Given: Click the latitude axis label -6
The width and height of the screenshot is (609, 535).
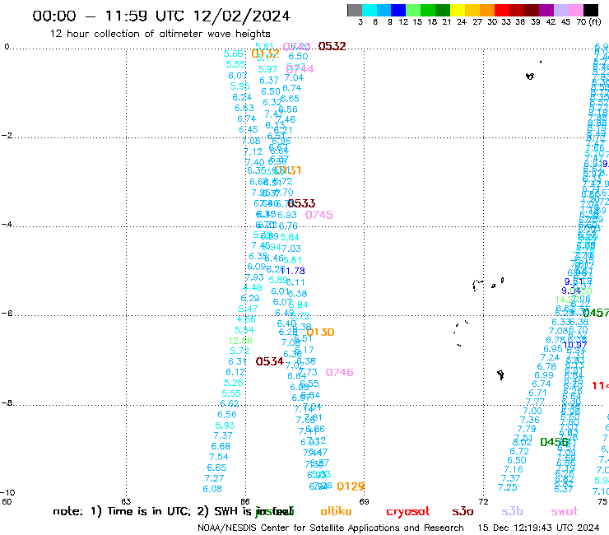Looking at the screenshot, I should tap(7, 313).
